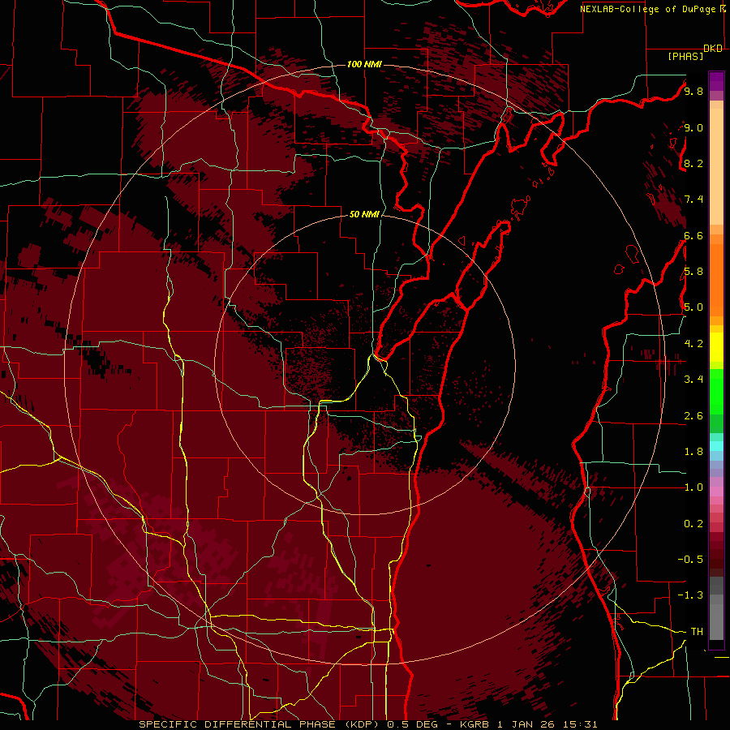Click the purple top segment of color scale
Viewport: 730px width, 730px height.
coord(716,81)
